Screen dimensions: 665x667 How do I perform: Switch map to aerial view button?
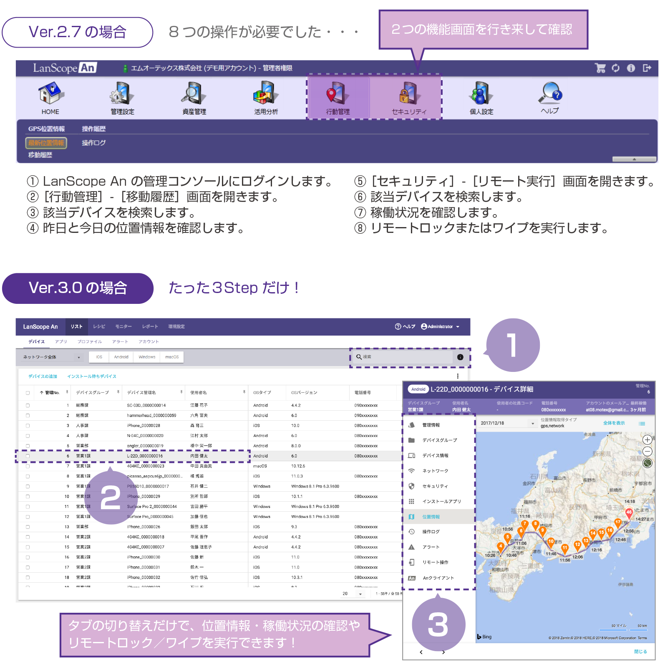pos(647,463)
